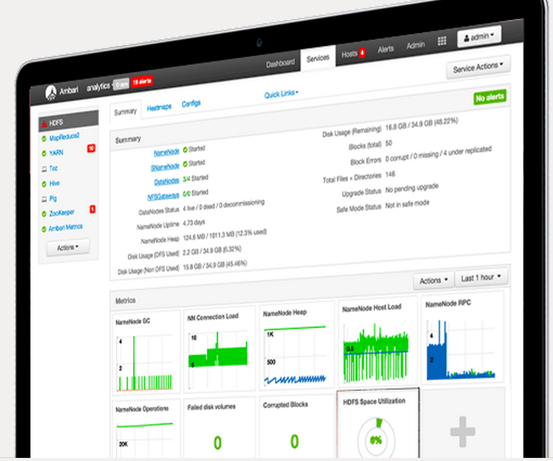Click the "4.73 days" NameNode Uptime value
This screenshot has height=461, width=553.
(x=194, y=223)
